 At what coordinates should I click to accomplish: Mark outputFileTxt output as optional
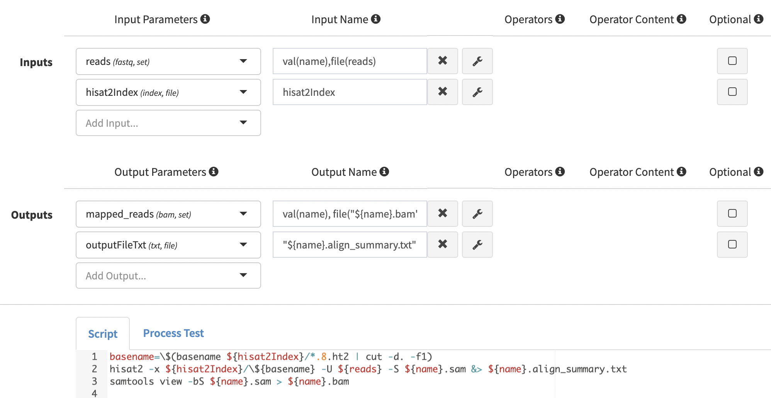[x=732, y=244]
